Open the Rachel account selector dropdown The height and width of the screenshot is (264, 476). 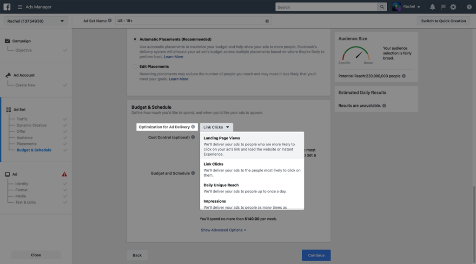(36, 21)
